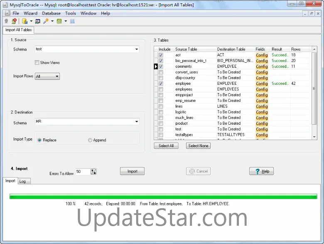Open the database import icon's dropdown arrow

click(x=31, y=21)
